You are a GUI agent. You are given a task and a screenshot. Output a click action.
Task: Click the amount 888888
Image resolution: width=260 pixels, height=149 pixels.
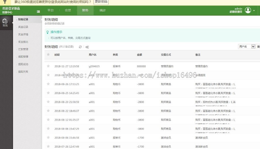click(141, 66)
